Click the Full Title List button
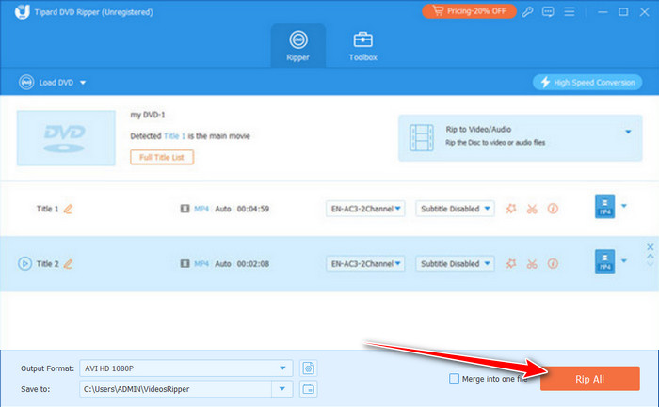The image size is (659, 407). [162, 157]
